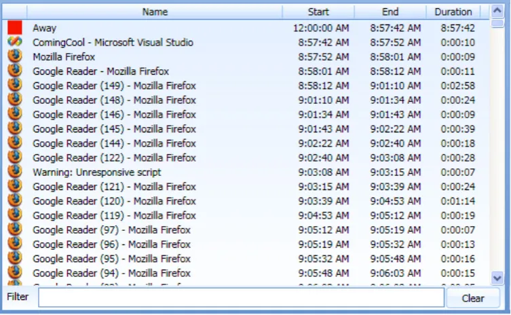Click the red Away status icon
This screenshot has width=511, height=315.
15,28
